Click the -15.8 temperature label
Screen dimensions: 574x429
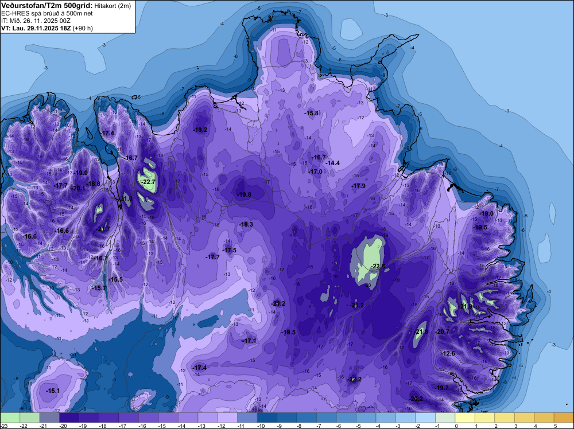[x=312, y=114]
